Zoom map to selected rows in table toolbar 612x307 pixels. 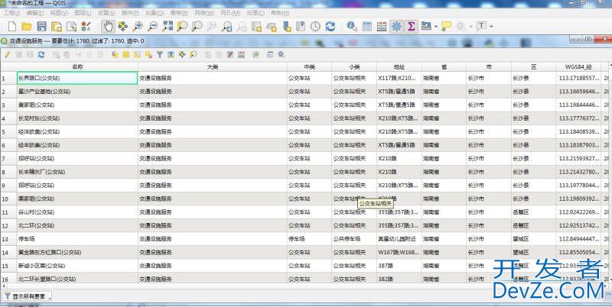pyautogui.click(x=194, y=54)
